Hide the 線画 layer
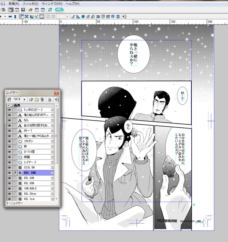 (9, 157)
